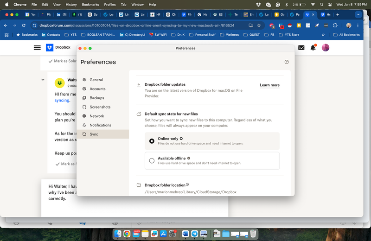Click the browser address bar URL field
This screenshot has width=371, height=241.
(x=139, y=25)
